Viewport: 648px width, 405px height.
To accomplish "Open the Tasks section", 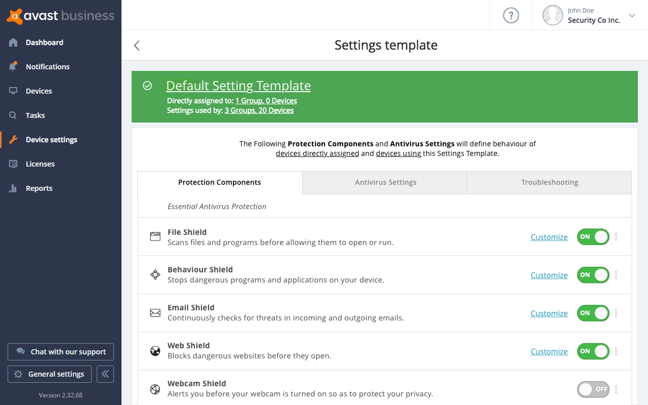I will 35,115.
